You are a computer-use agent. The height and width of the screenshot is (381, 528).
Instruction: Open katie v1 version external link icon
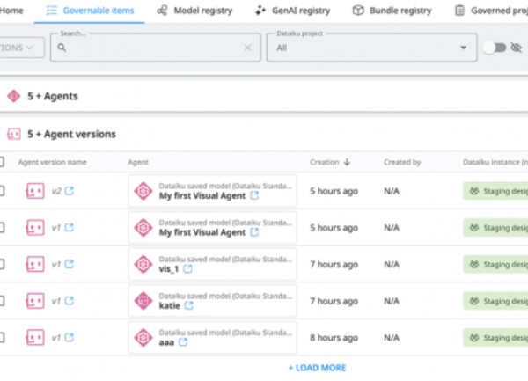70,301
